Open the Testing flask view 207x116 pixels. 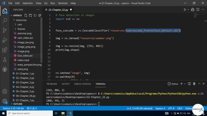coord(5,60)
